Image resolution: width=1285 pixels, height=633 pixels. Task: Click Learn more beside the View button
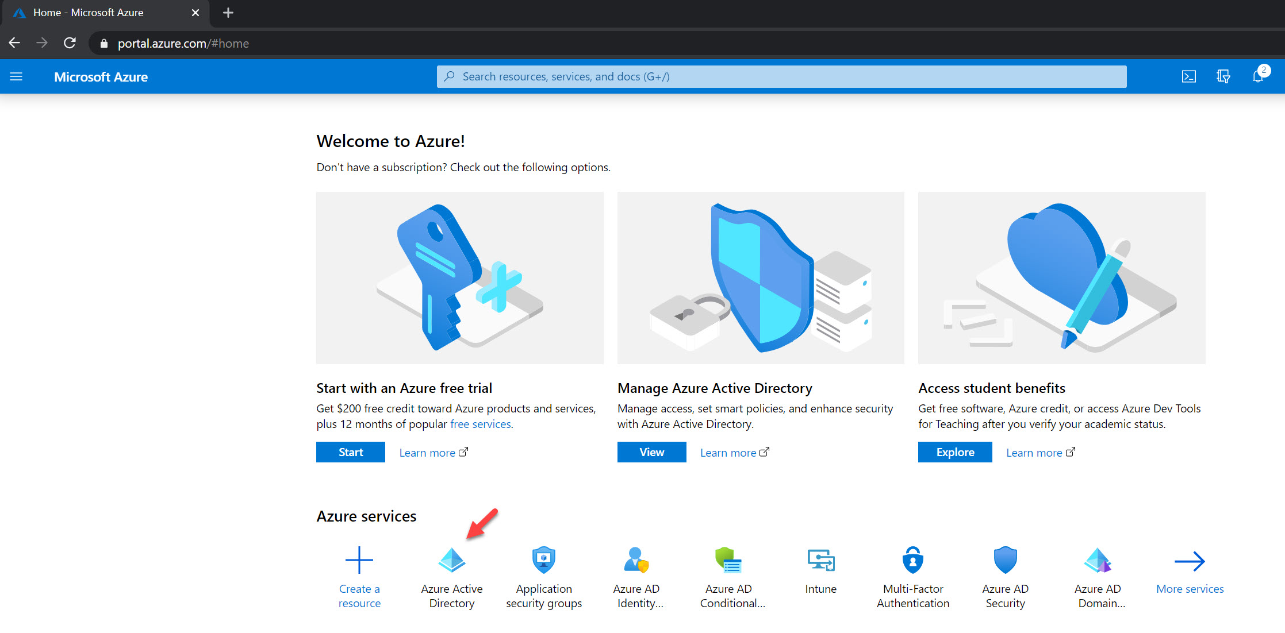728,452
